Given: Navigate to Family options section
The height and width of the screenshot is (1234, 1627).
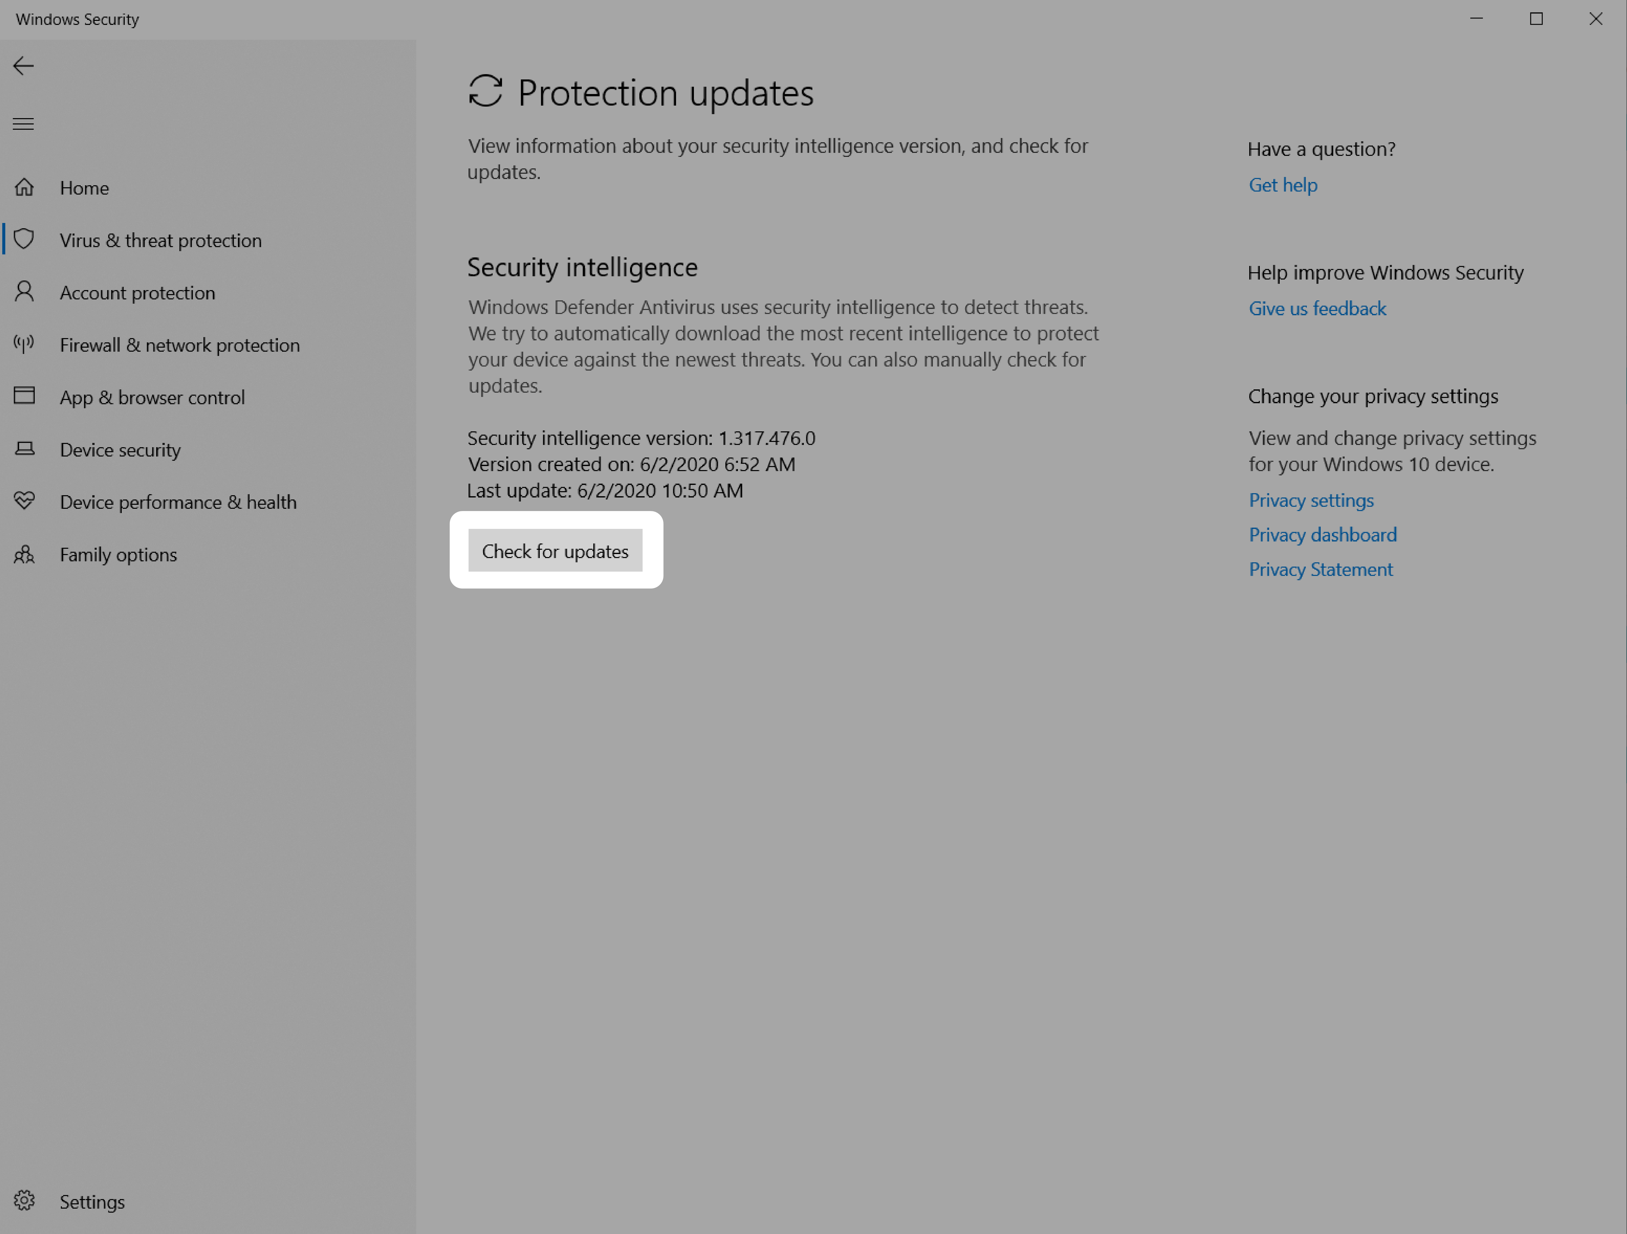Looking at the screenshot, I should coord(118,554).
